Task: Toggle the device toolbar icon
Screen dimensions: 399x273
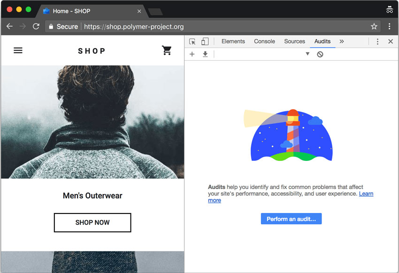Action: 205,41
